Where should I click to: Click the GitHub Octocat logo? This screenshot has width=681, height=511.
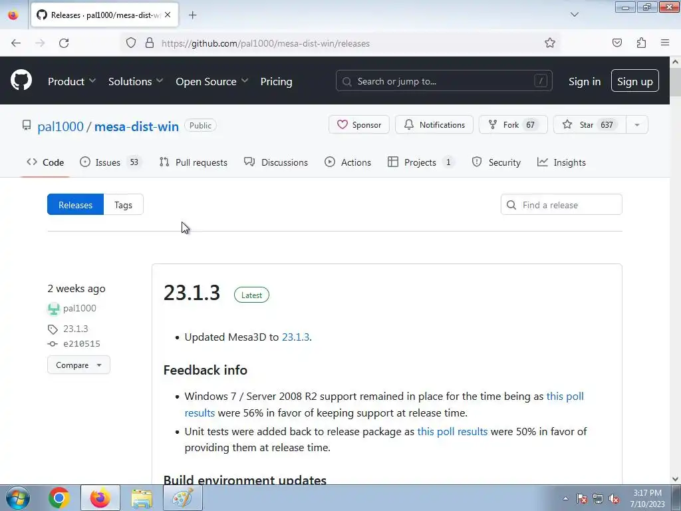(x=21, y=81)
